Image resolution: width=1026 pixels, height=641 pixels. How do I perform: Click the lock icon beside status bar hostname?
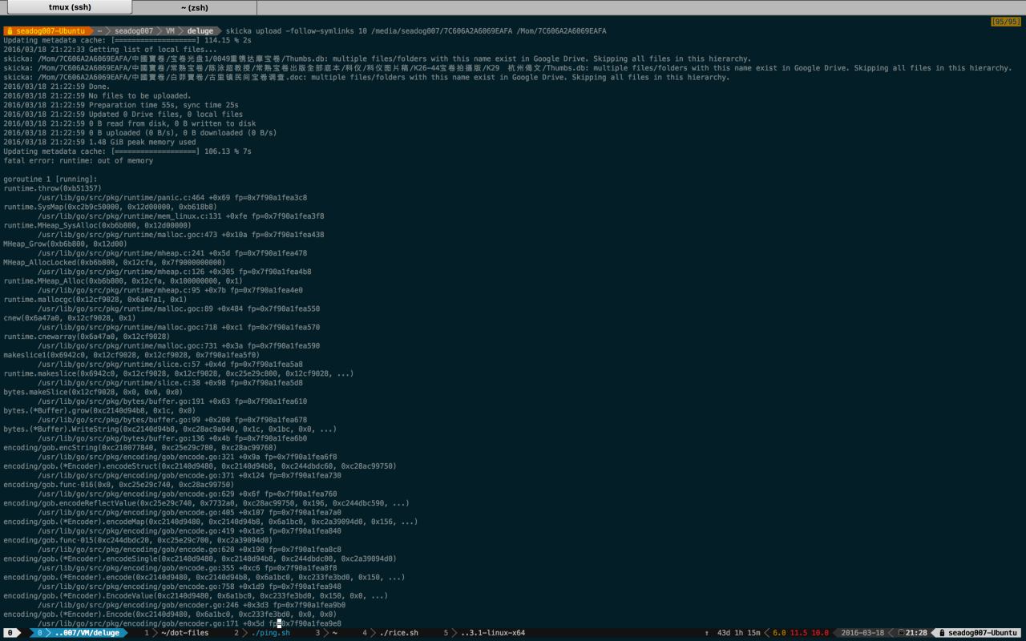pos(943,633)
